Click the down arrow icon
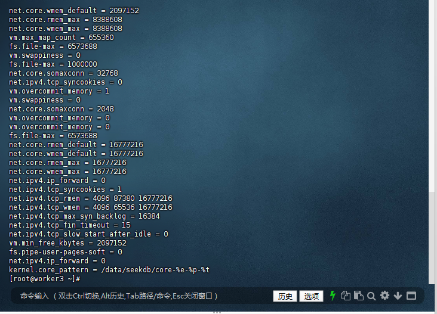This screenshot has height=314, width=437. [x=398, y=296]
